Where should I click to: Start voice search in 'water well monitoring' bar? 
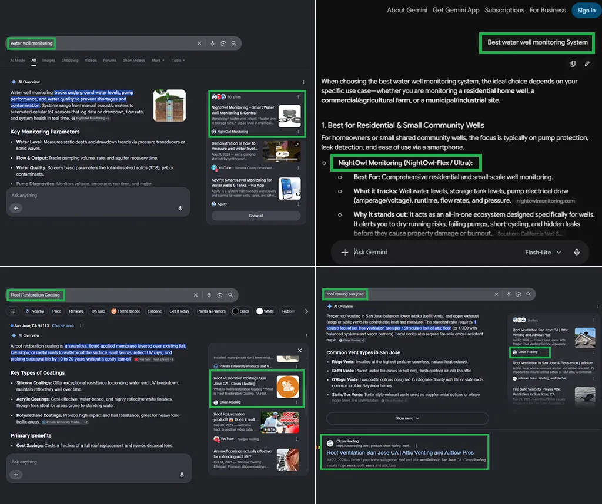pyautogui.click(x=212, y=43)
